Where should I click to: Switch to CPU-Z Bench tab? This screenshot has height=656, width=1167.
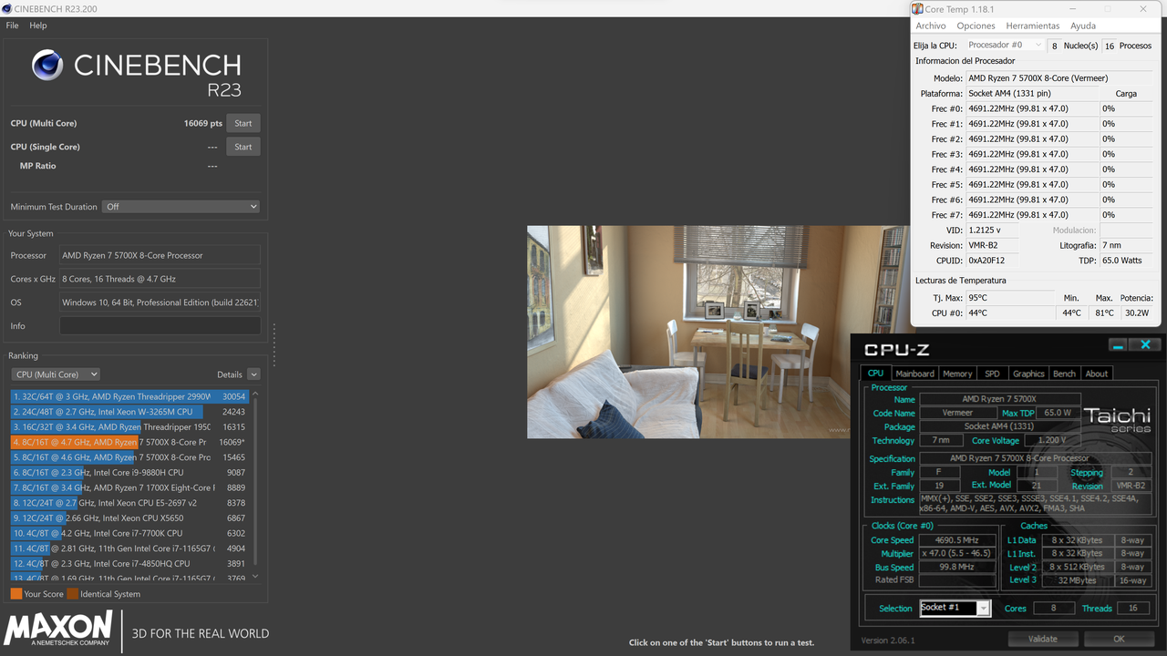pos(1064,374)
